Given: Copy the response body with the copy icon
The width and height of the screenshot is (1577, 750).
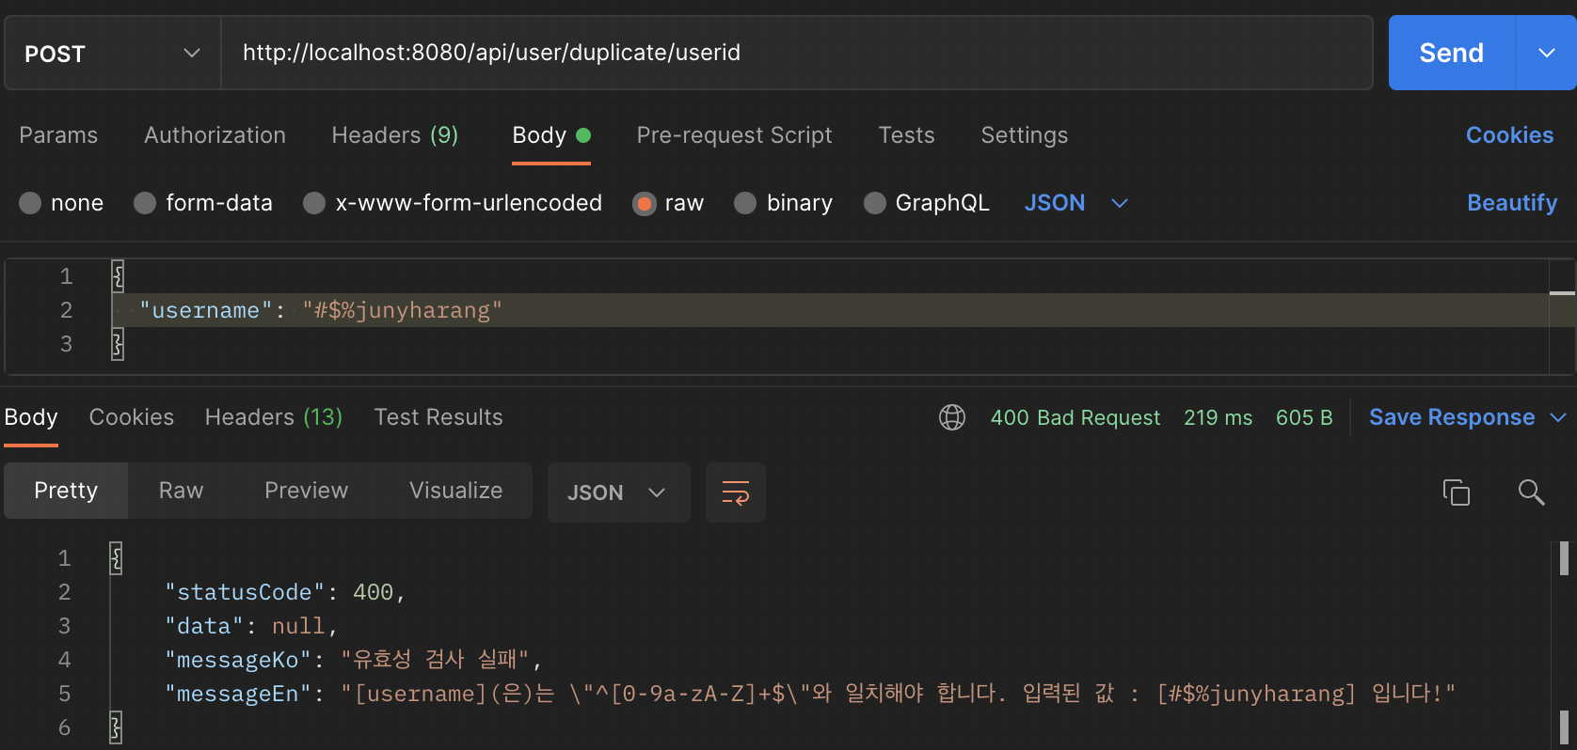Looking at the screenshot, I should [x=1457, y=492].
